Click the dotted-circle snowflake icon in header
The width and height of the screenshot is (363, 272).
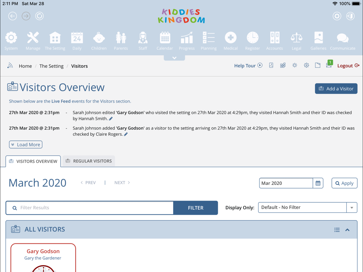tap(306, 65)
